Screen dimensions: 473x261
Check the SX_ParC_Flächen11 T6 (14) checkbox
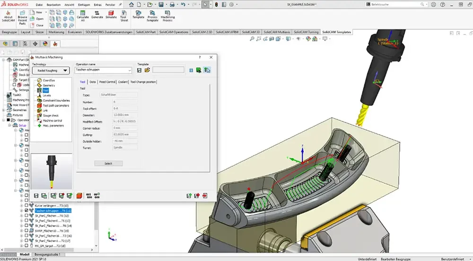[26, 226]
